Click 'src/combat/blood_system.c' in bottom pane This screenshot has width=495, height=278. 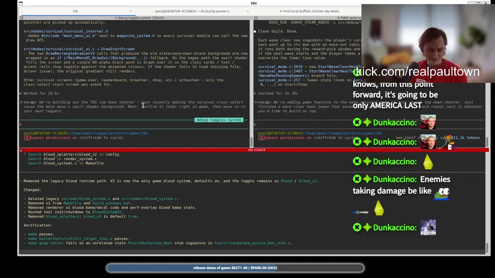(149, 199)
